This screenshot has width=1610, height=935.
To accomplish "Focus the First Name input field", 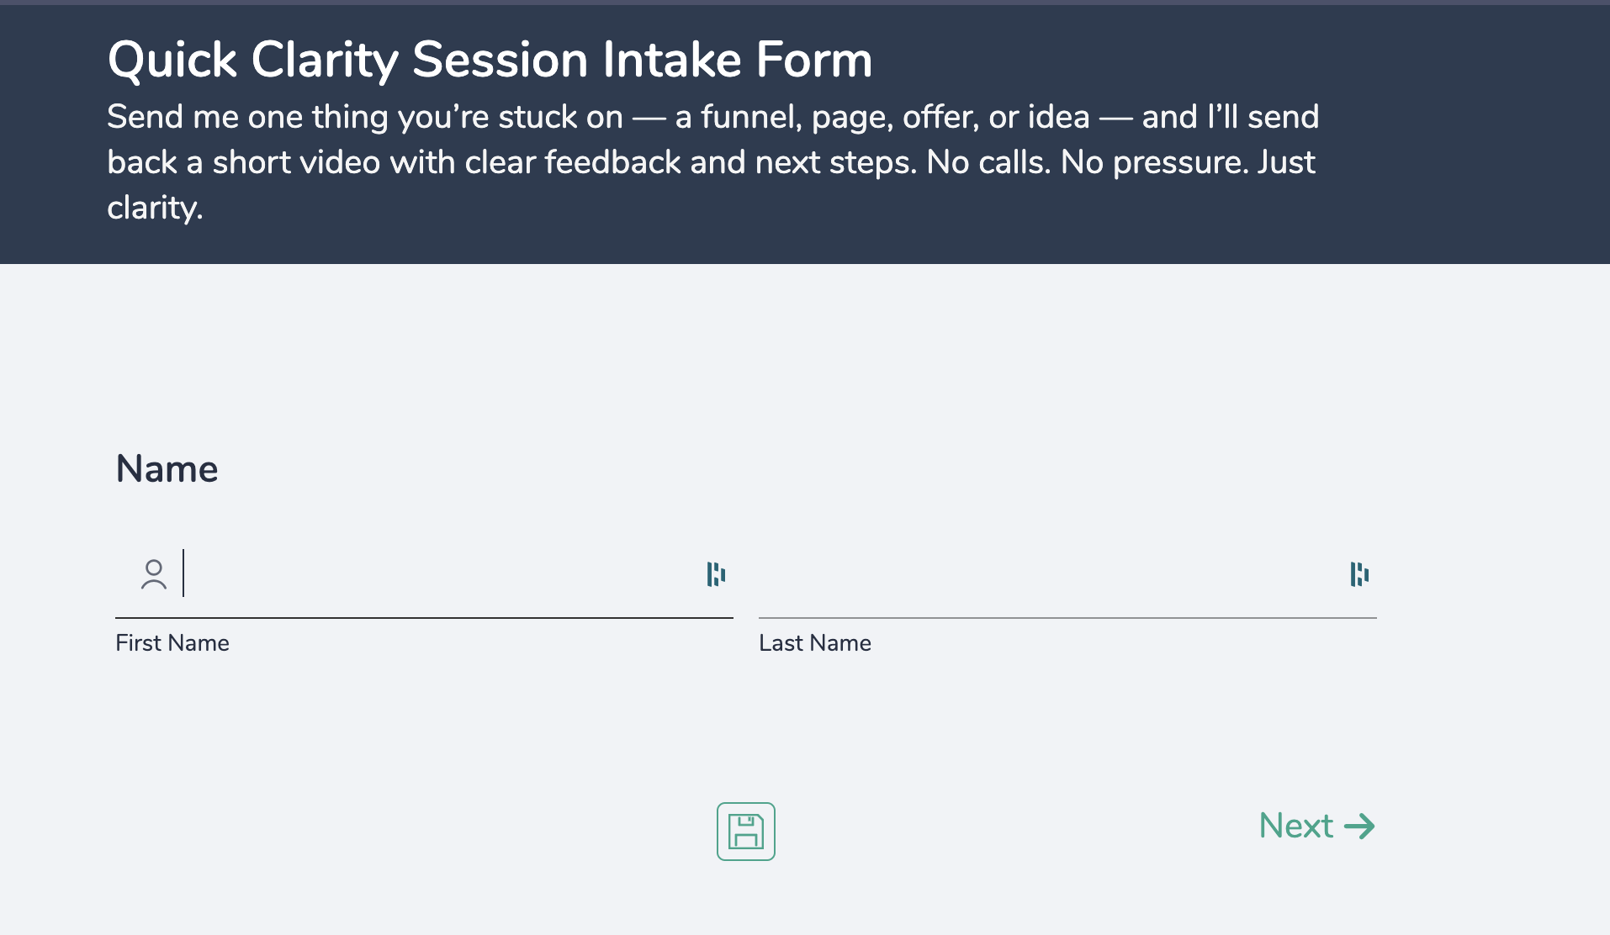I will tap(437, 575).
